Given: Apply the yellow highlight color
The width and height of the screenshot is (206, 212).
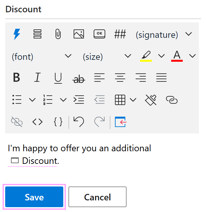Looking at the screenshot, I should (146, 56).
